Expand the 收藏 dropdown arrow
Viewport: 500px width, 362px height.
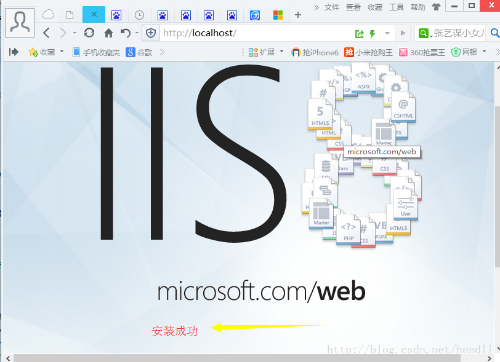pos(62,52)
